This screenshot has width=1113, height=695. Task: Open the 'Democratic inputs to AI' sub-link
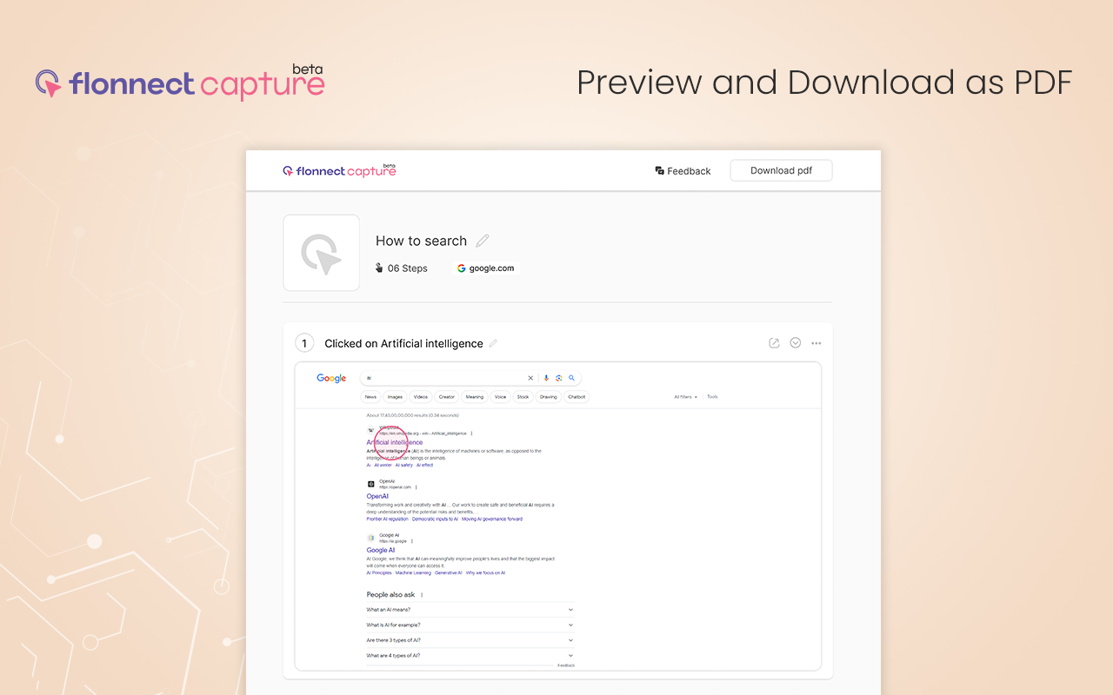[x=435, y=519]
